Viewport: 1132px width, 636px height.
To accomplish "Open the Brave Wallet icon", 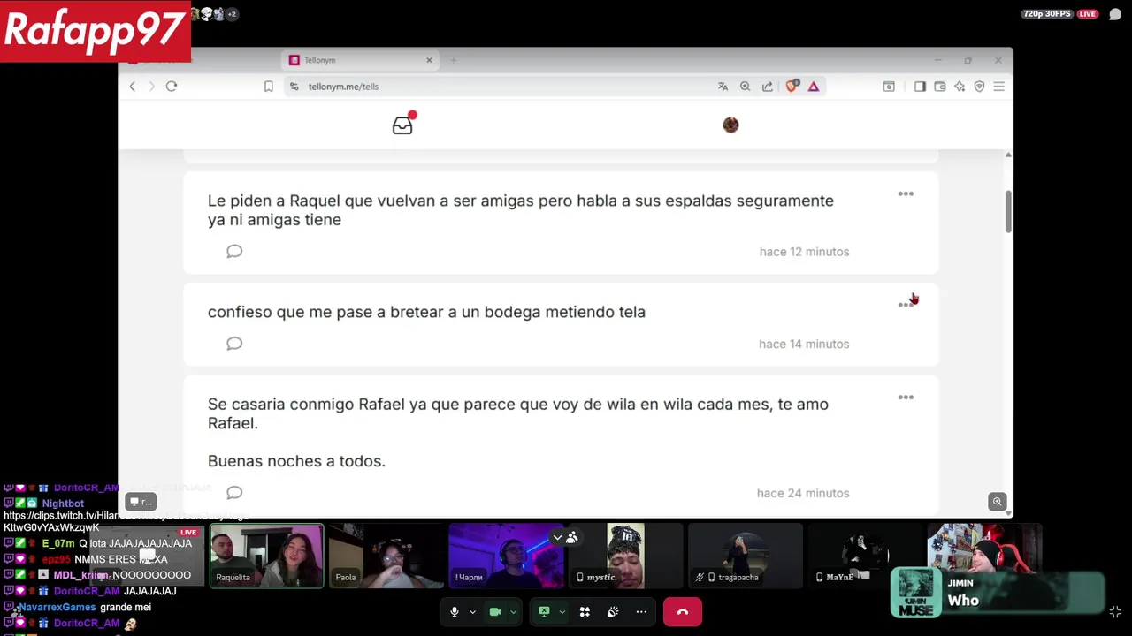I will [940, 87].
